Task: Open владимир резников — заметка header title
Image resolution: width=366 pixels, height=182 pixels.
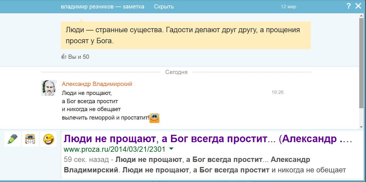Action: pos(102,6)
